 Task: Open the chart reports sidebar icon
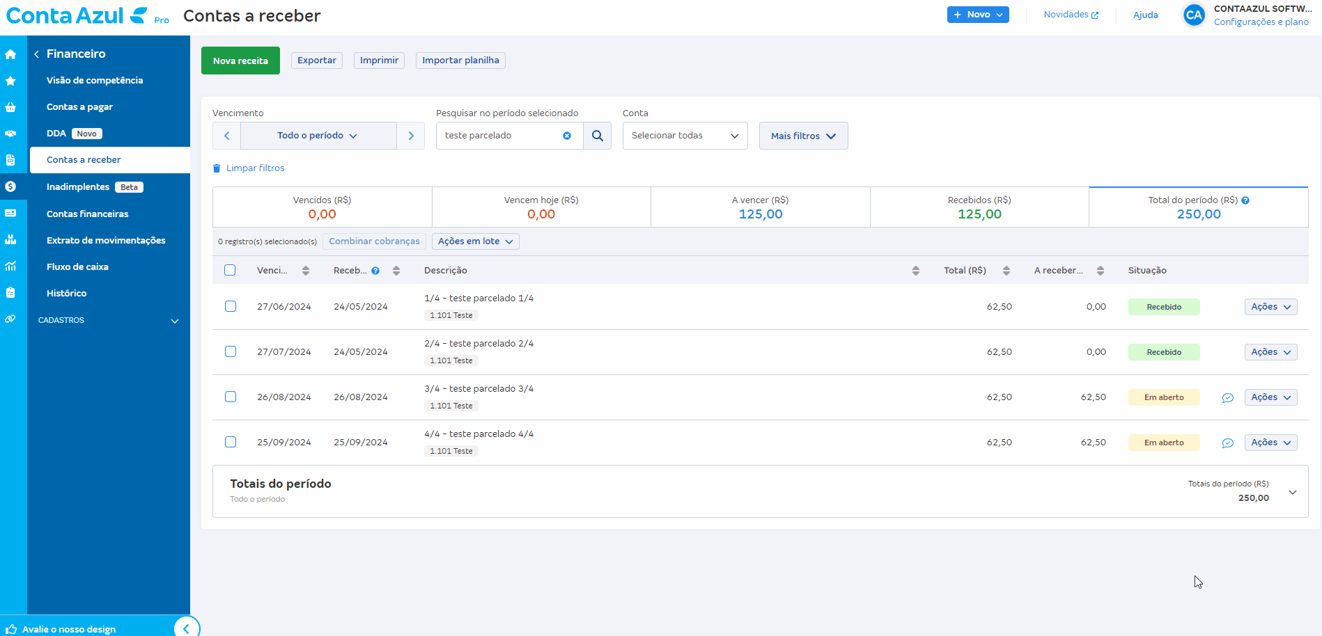(x=10, y=266)
